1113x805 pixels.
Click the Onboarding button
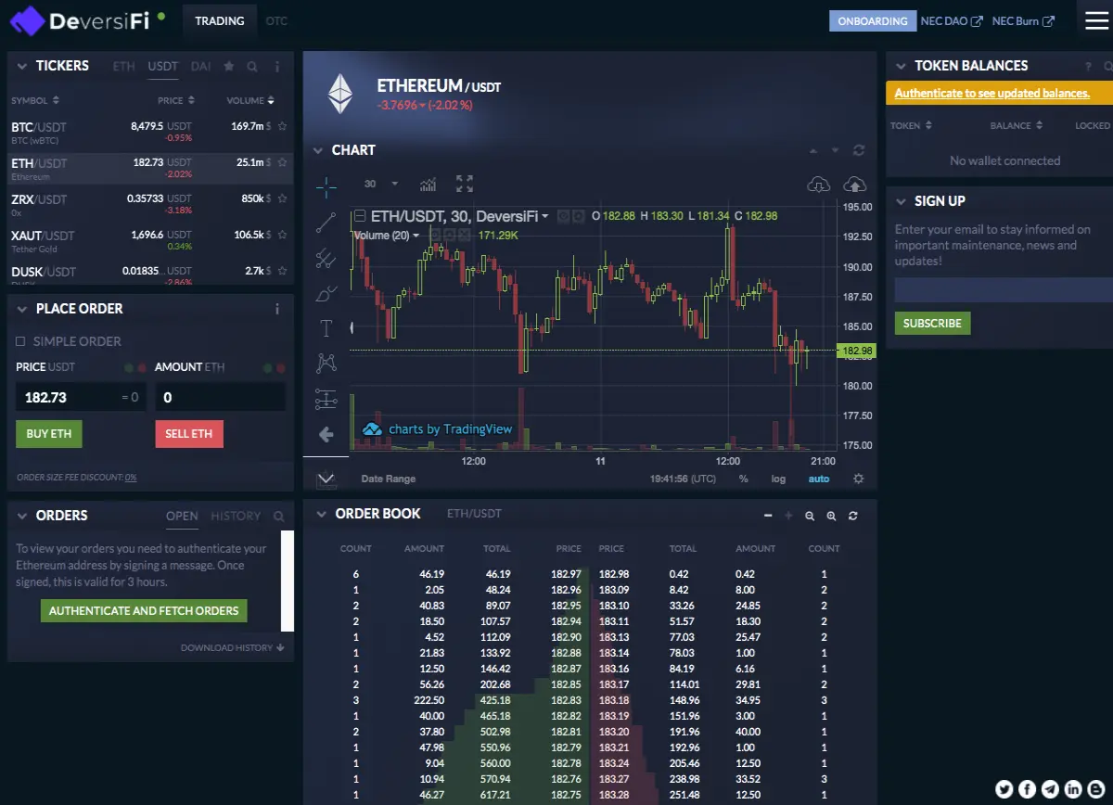point(873,20)
